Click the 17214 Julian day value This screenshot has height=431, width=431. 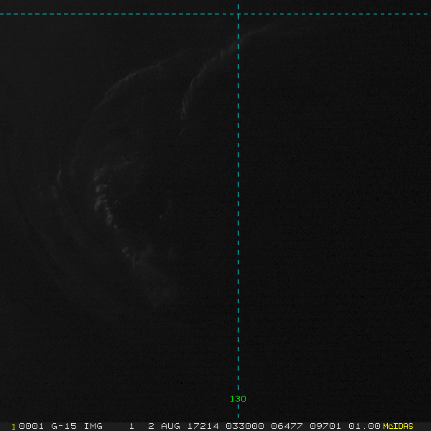point(204,426)
